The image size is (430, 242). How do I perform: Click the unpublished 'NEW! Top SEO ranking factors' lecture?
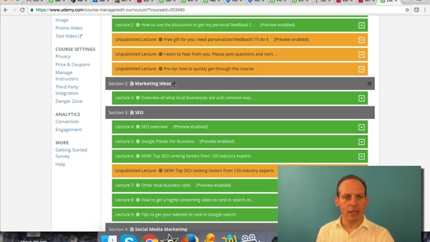(x=194, y=171)
